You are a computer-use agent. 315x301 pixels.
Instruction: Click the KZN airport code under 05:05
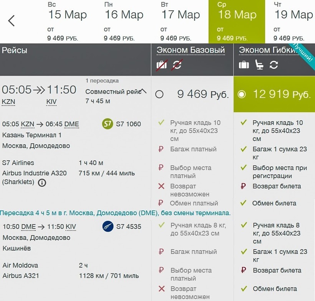click(x=9, y=102)
